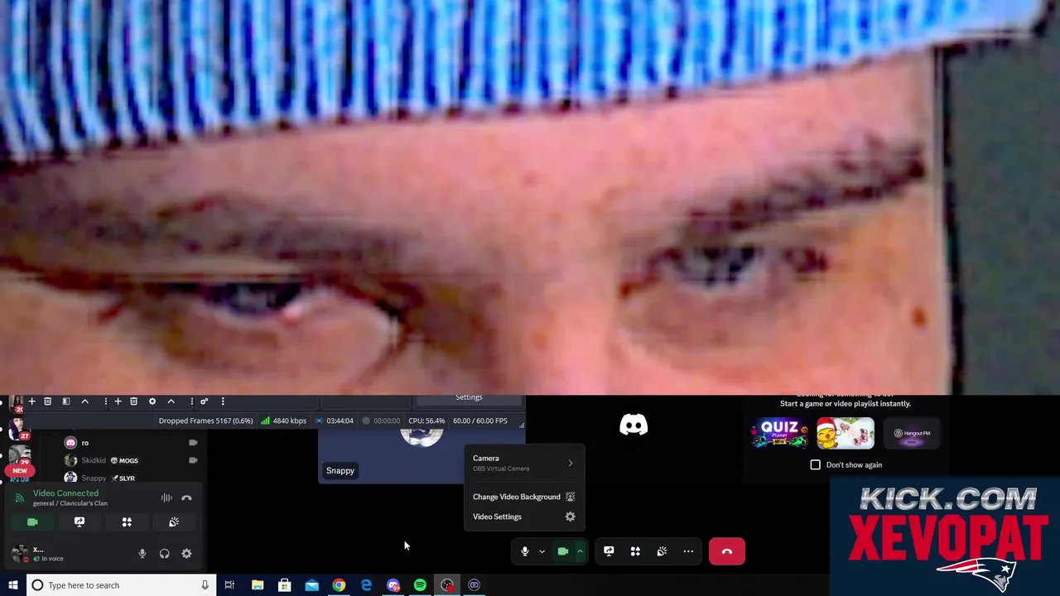
Task: Share screen from call control bar
Action: (609, 551)
